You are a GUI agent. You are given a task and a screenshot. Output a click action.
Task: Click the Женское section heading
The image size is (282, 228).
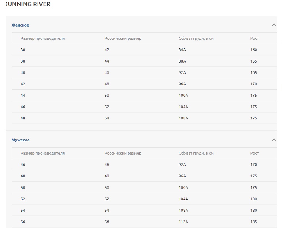click(x=20, y=25)
